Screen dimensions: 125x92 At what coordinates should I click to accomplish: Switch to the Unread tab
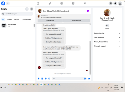click(9, 19)
